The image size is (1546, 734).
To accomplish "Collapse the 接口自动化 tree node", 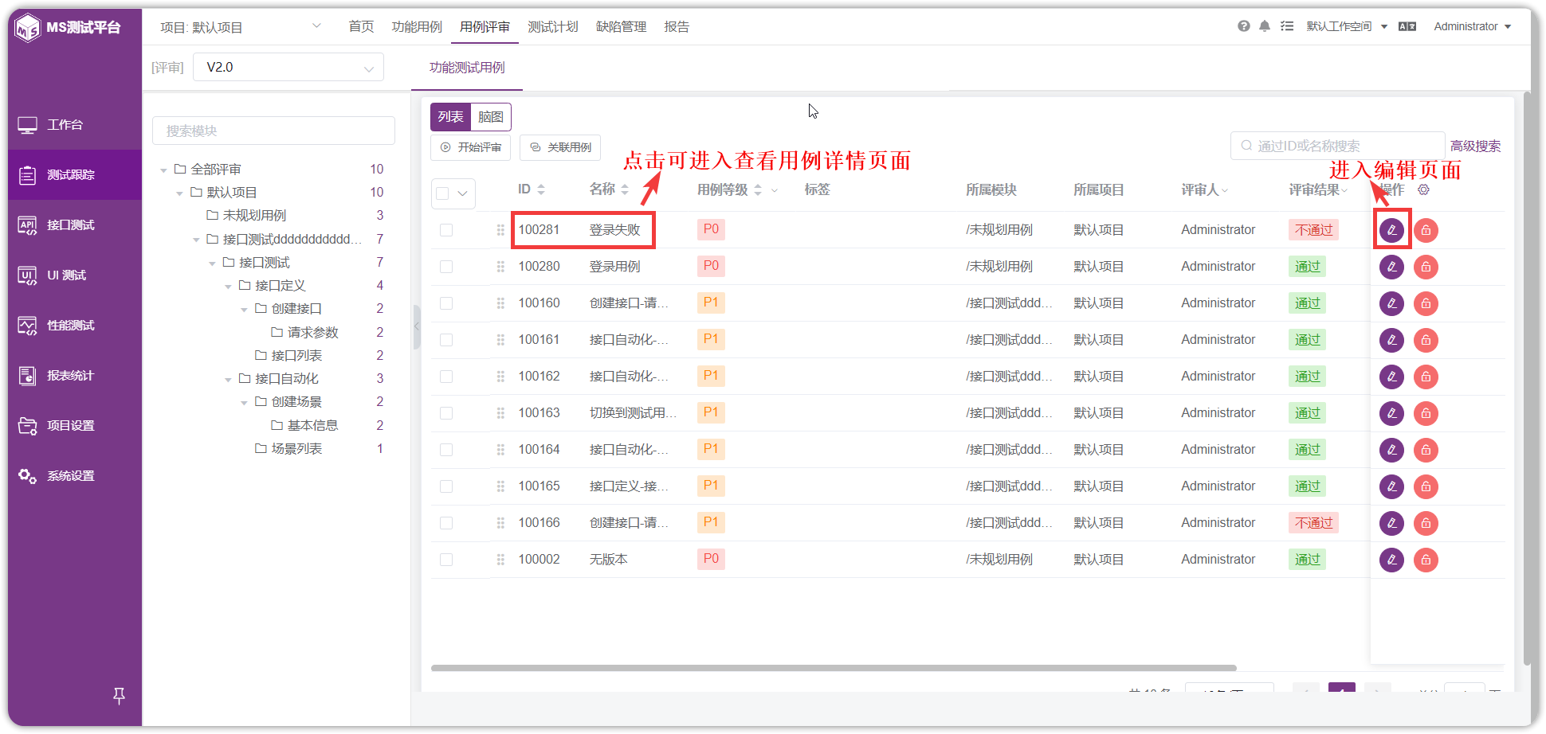I will point(228,380).
